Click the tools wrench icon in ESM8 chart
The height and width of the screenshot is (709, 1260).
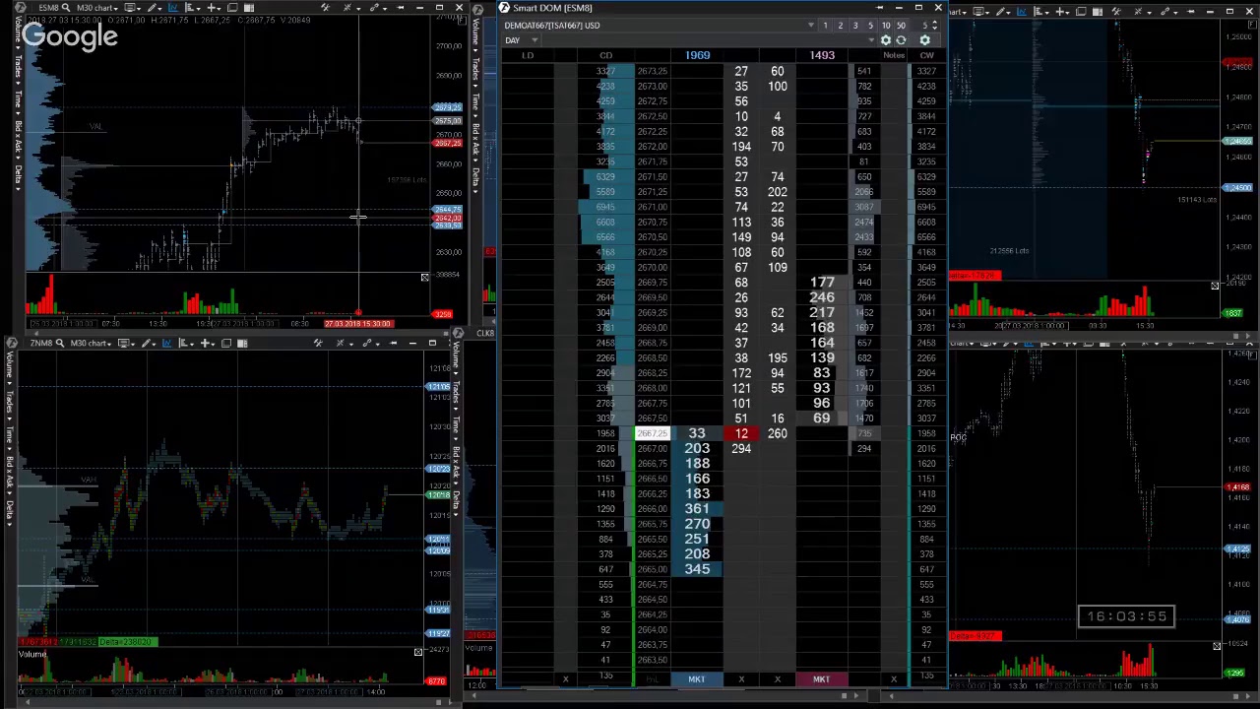click(x=325, y=8)
